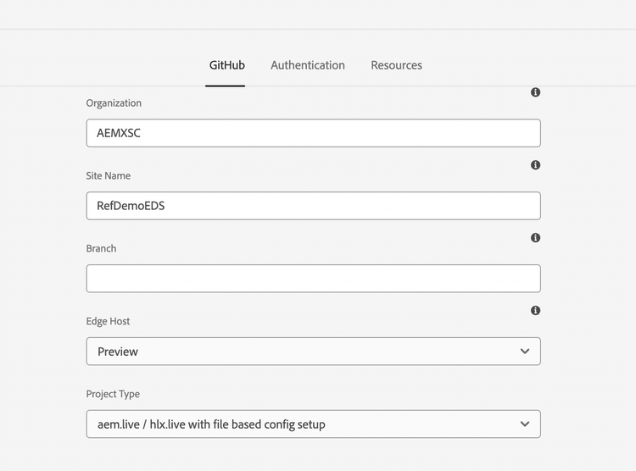
Task: Click the Edge Host field label
Action: pos(108,322)
